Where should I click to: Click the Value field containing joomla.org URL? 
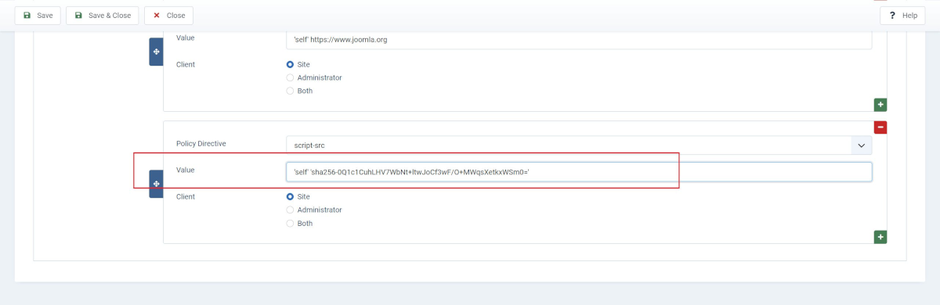pyautogui.click(x=579, y=39)
